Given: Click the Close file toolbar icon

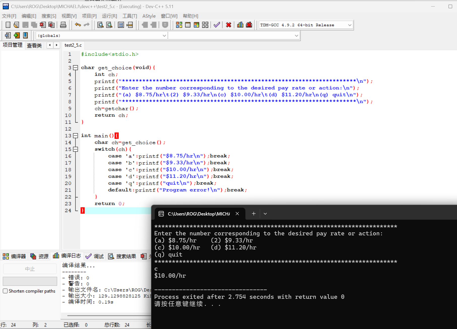Looking at the screenshot, I should pyautogui.click(x=43, y=25).
